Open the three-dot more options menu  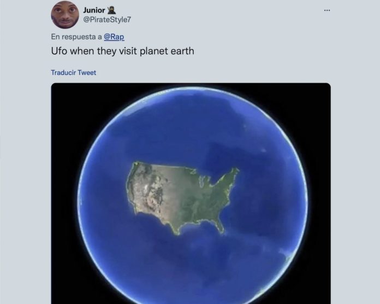click(x=327, y=10)
